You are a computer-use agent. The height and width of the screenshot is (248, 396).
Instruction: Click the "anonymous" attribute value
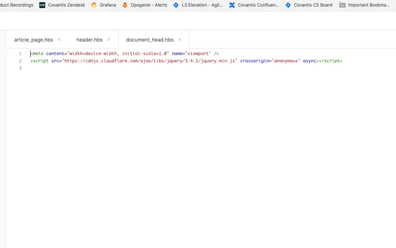click(286, 61)
